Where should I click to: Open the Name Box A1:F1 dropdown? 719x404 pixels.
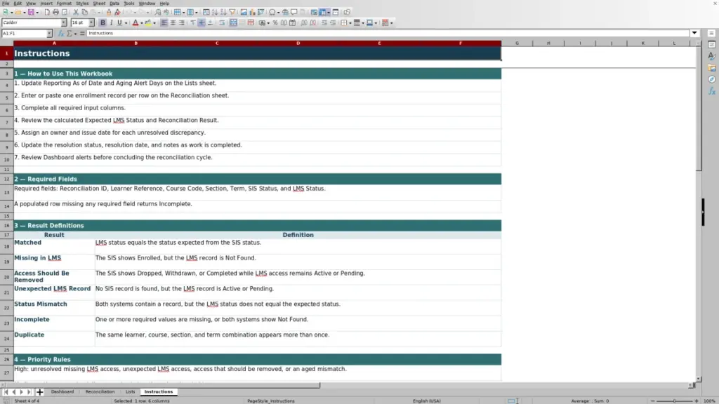pos(49,34)
